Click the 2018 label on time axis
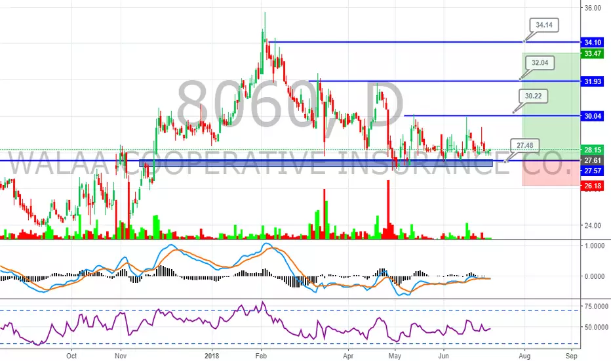Viewport: 611px width, 361px height. click(212, 356)
